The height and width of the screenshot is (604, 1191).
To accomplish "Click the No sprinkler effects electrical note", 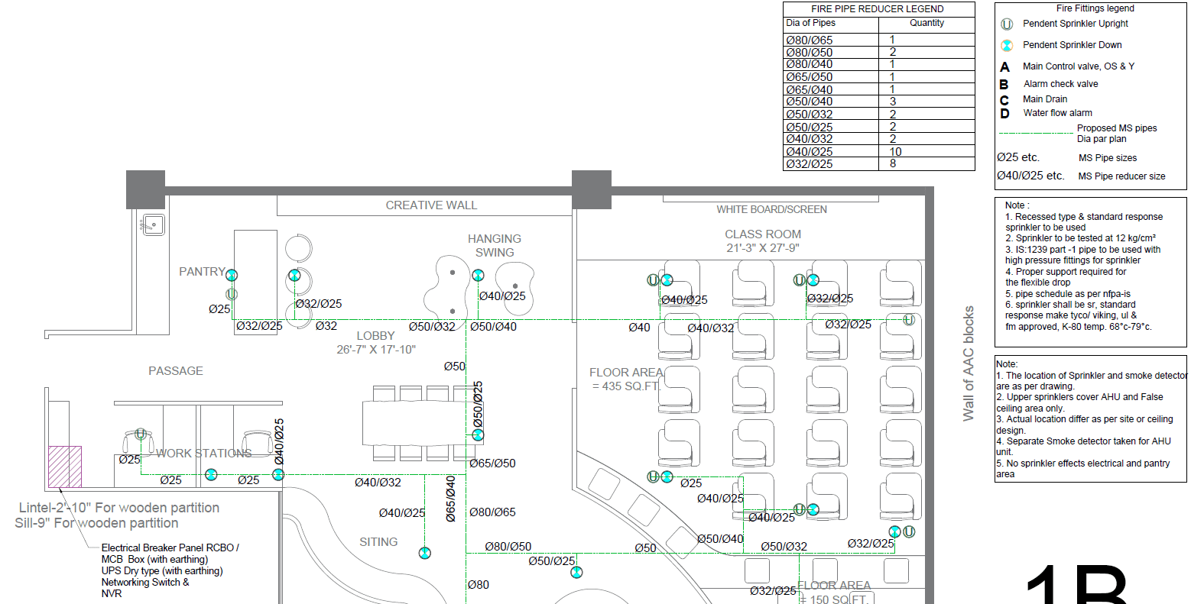I will pyautogui.click(x=1083, y=469).
